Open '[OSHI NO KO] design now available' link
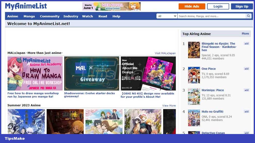The image size is (255, 143). pyautogui.click(x=147, y=95)
